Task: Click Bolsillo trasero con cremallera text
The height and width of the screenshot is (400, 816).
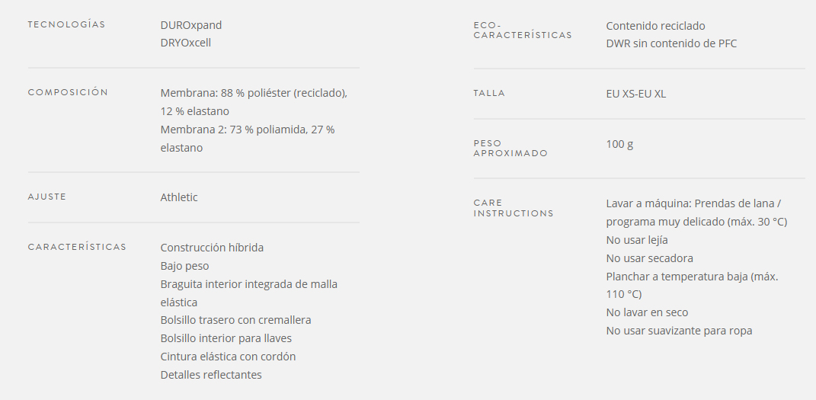Action: [235, 320]
